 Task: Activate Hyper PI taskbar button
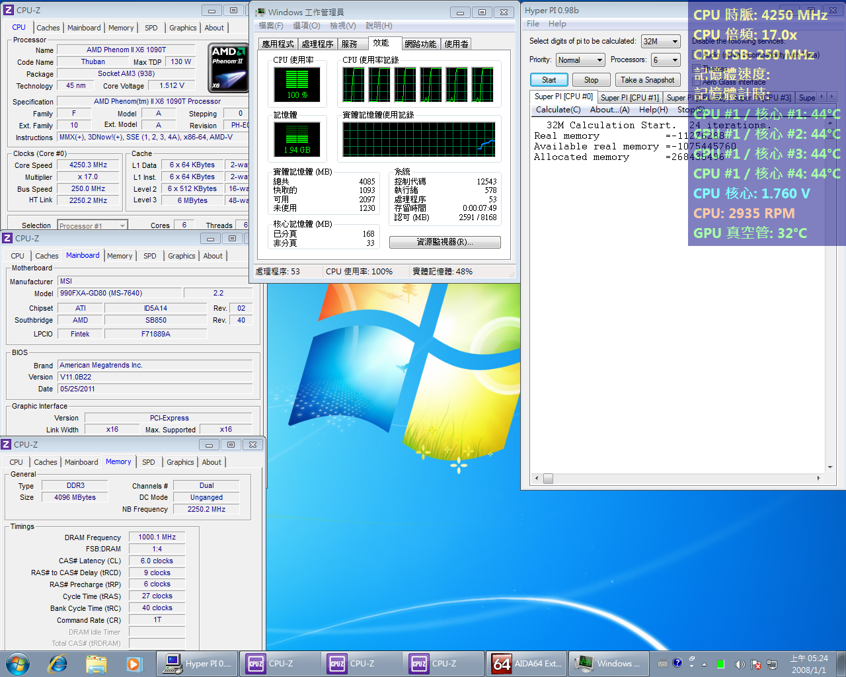tap(198, 664)
